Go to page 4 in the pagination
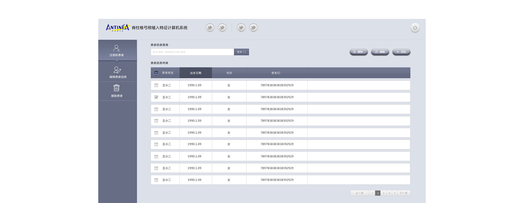Image resolution: width=524 pixels, height=203 pixels. [389, 193]
